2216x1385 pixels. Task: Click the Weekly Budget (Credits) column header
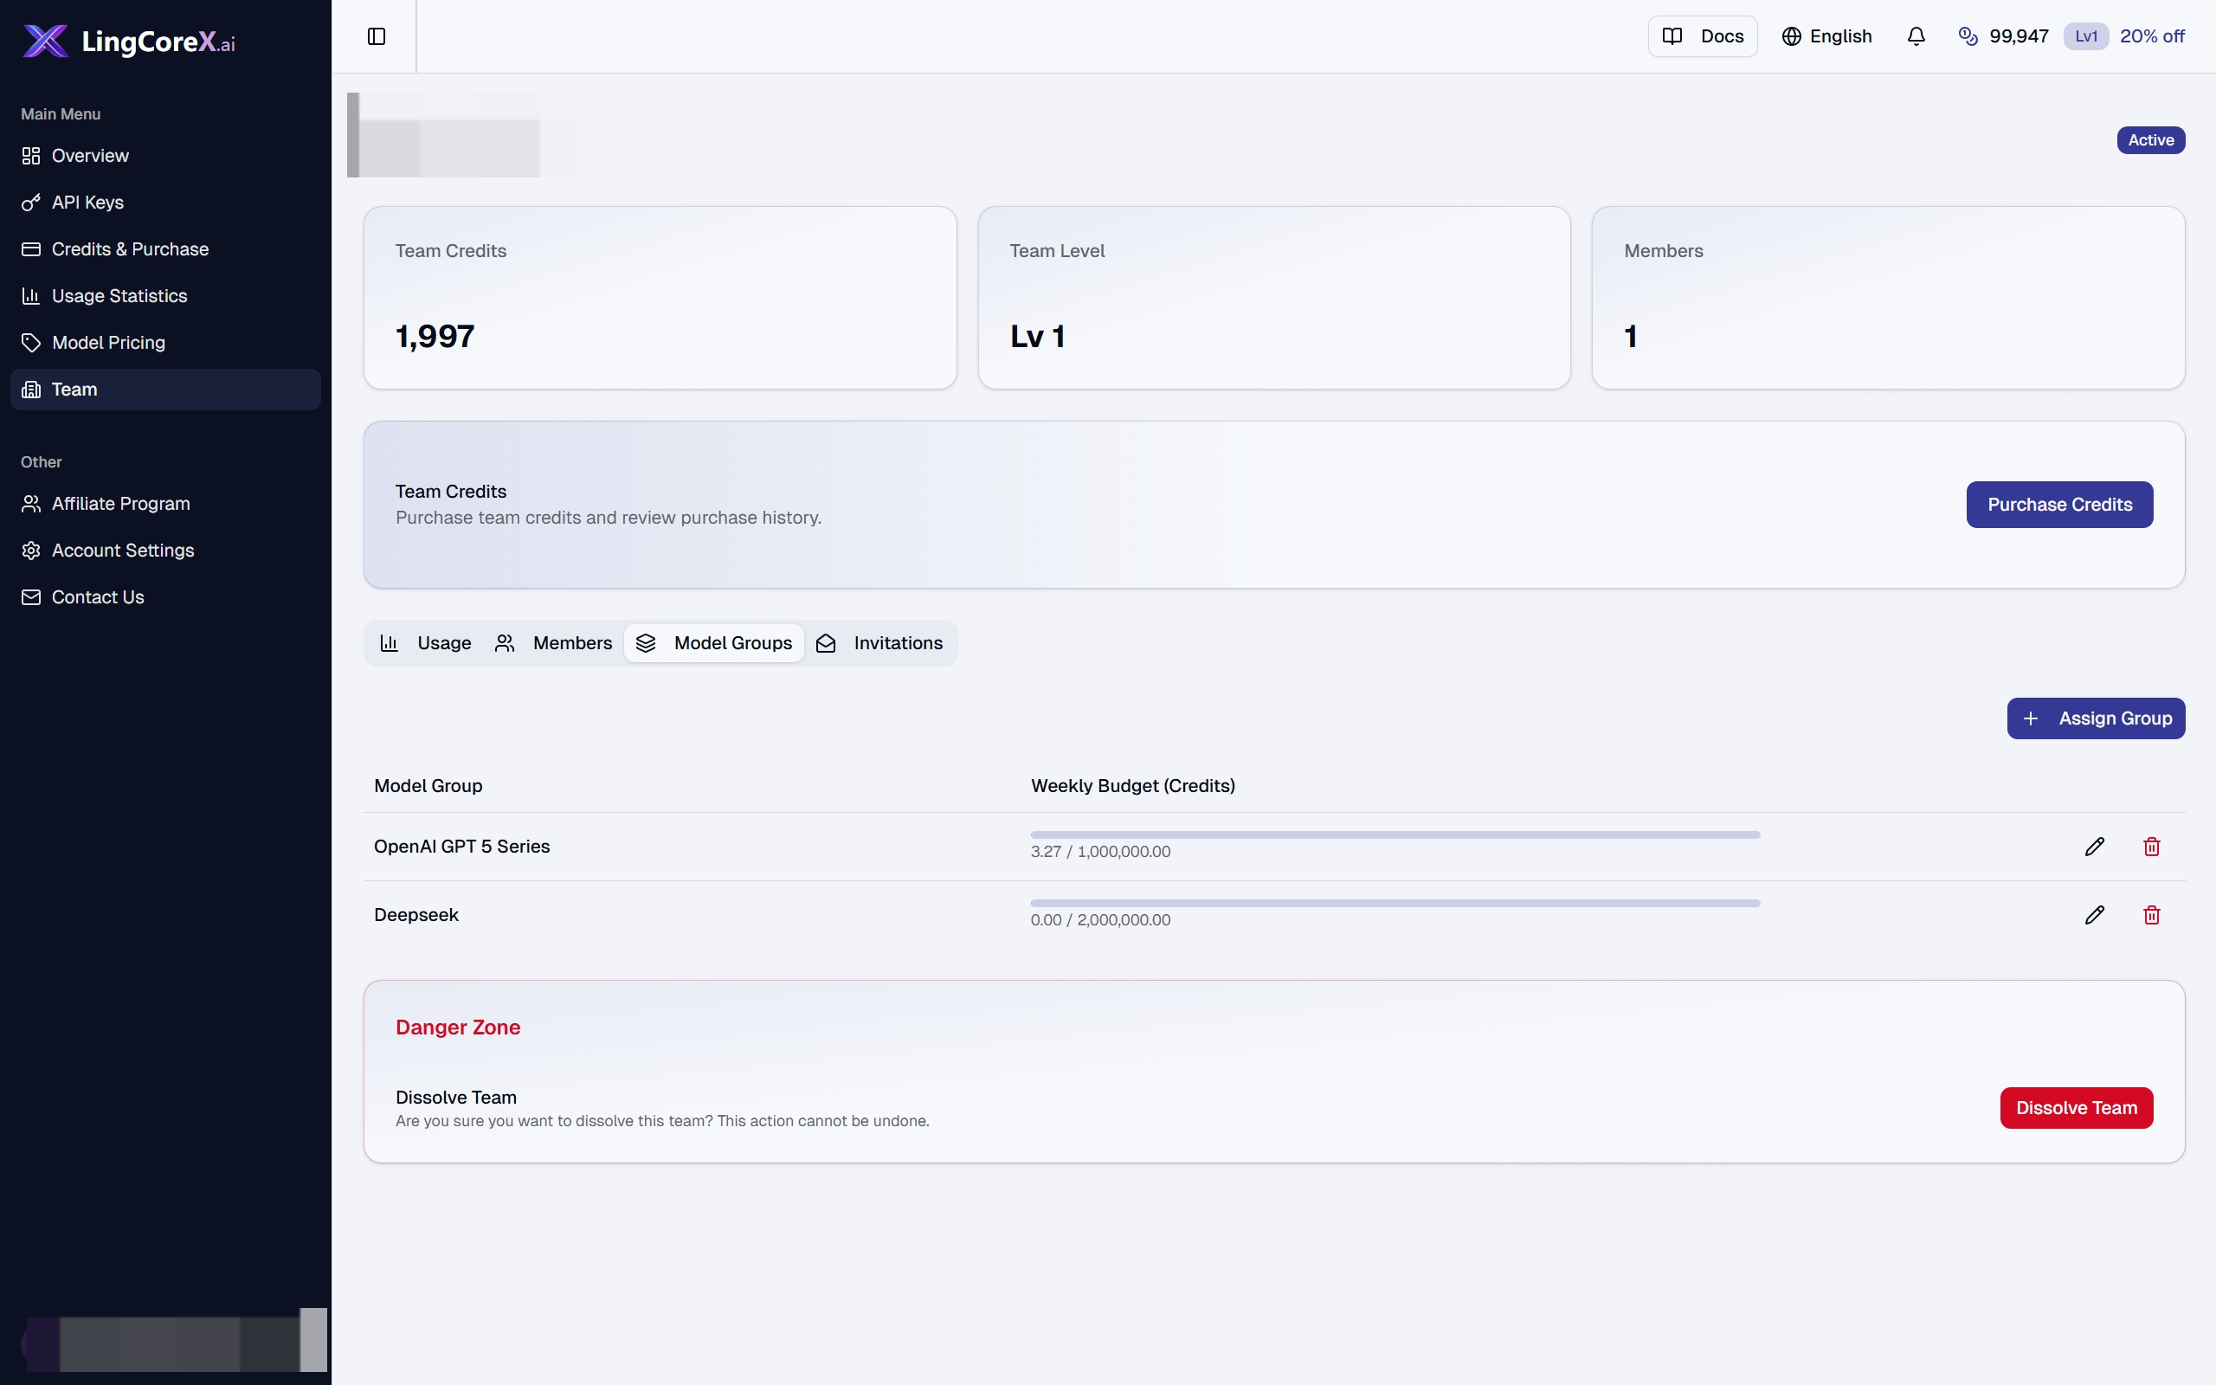(x=1133, y=786)
